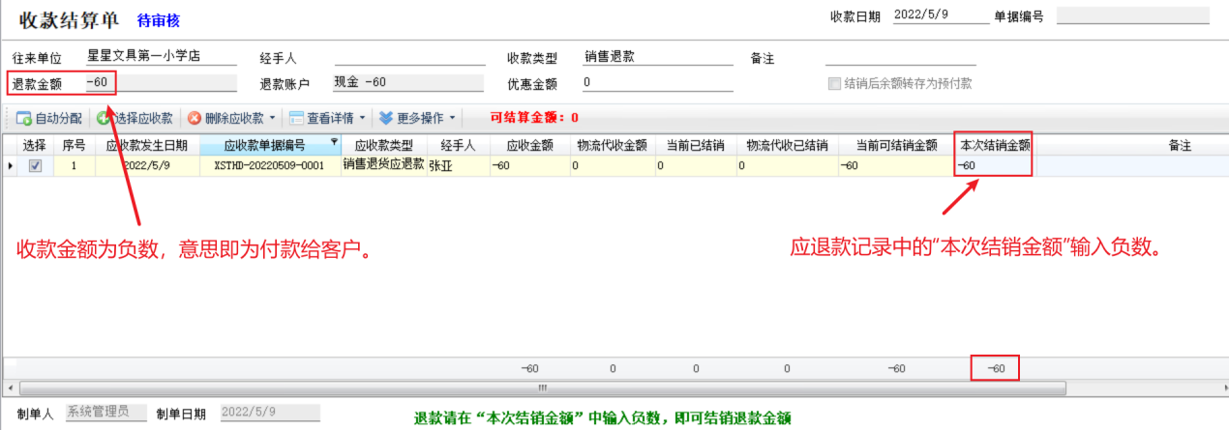
Task: Uncheck the selection checkbox in row 1
Action: 35,166
